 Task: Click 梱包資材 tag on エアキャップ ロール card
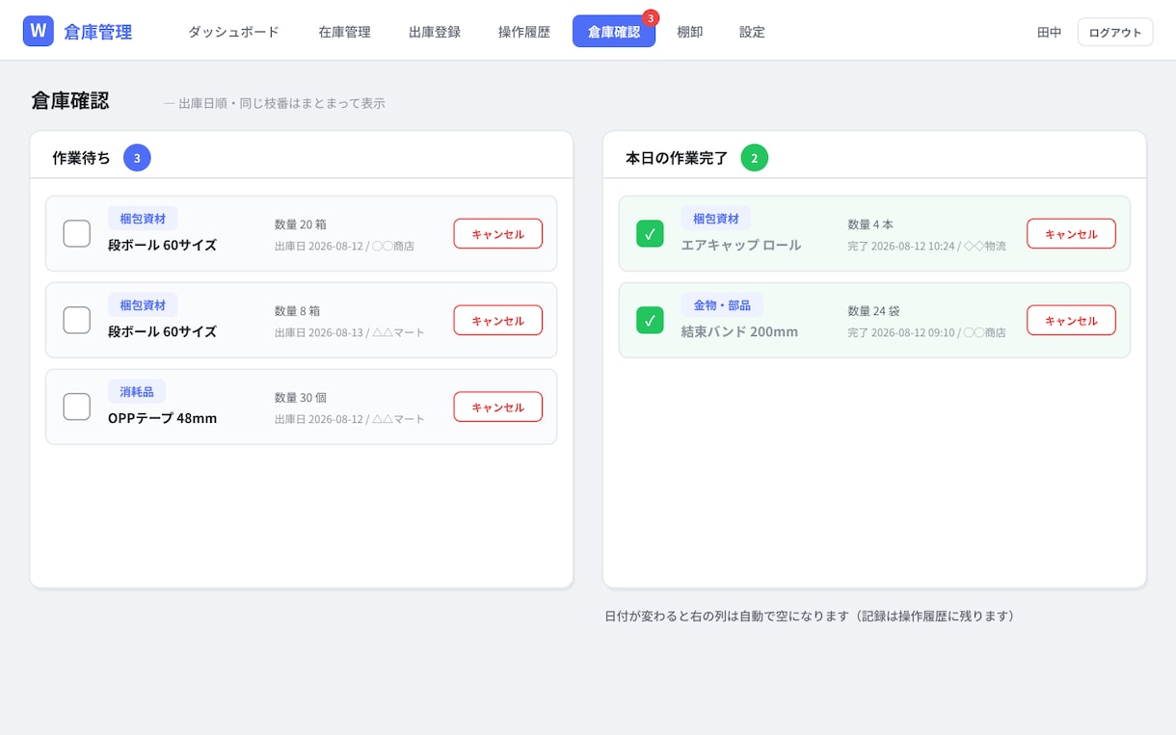click(716, 219)
